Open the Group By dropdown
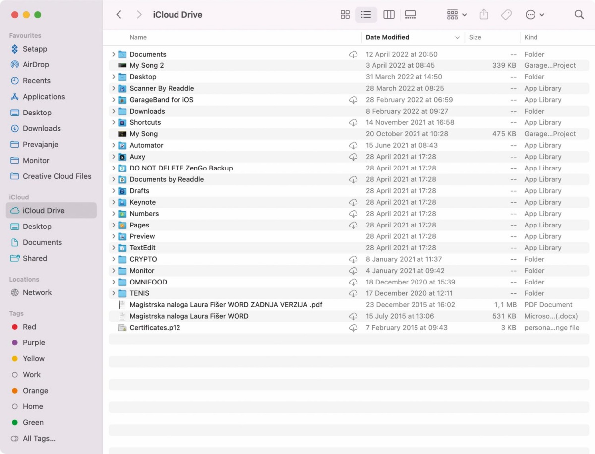 [457, 15]
